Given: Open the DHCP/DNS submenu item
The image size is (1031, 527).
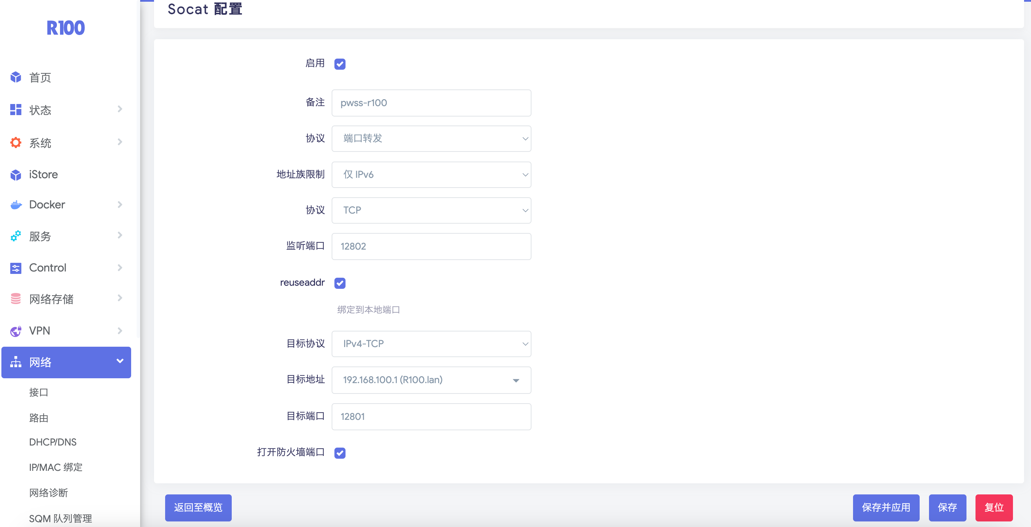Looking at the screenshot, I should pyautogui.click(x=52, y=442).
